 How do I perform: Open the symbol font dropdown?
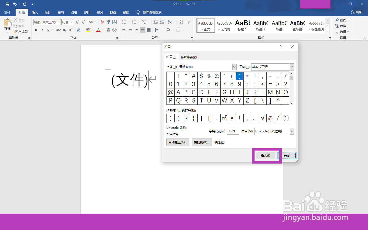[x=234, y=67]
